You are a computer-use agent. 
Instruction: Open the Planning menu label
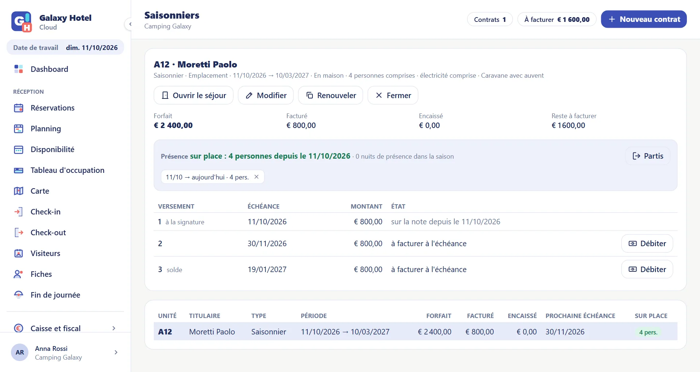(x=46, y=129)
